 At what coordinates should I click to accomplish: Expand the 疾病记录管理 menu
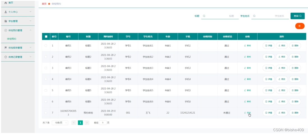tap(18, 57)
